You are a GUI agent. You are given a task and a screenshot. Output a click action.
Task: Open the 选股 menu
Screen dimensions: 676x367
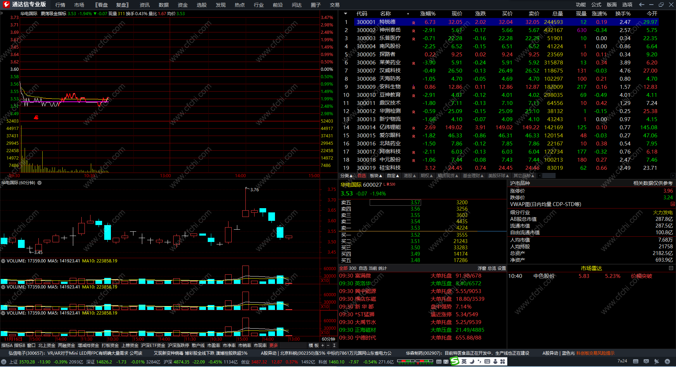pos(202,5)
